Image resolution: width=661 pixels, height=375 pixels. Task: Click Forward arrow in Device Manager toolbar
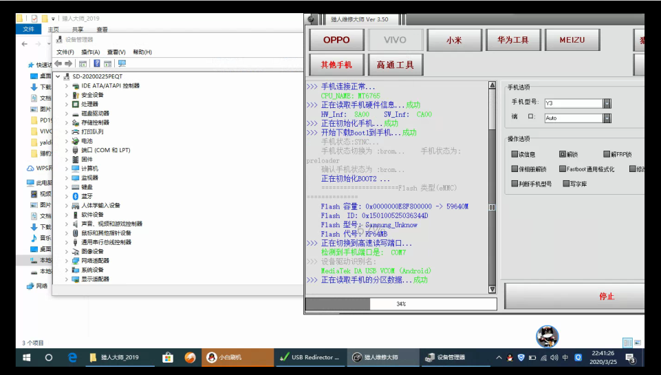click(68, 63)
